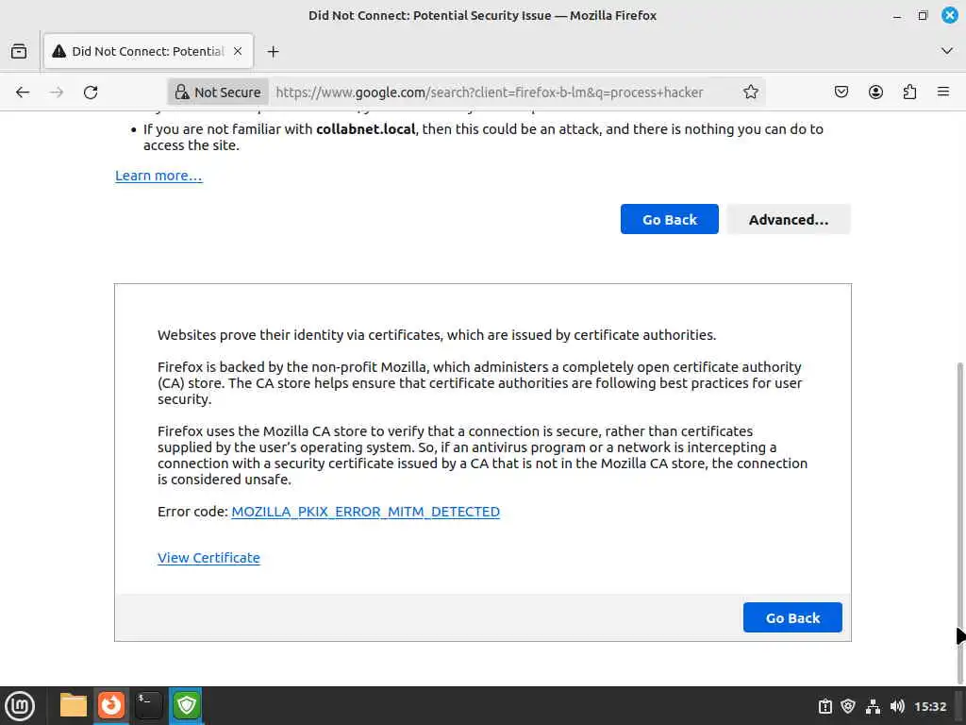Viewport: 966px width, 725px height.
Task: Click the tab's warning triangle icon
Action: click(x=59, y=51)
